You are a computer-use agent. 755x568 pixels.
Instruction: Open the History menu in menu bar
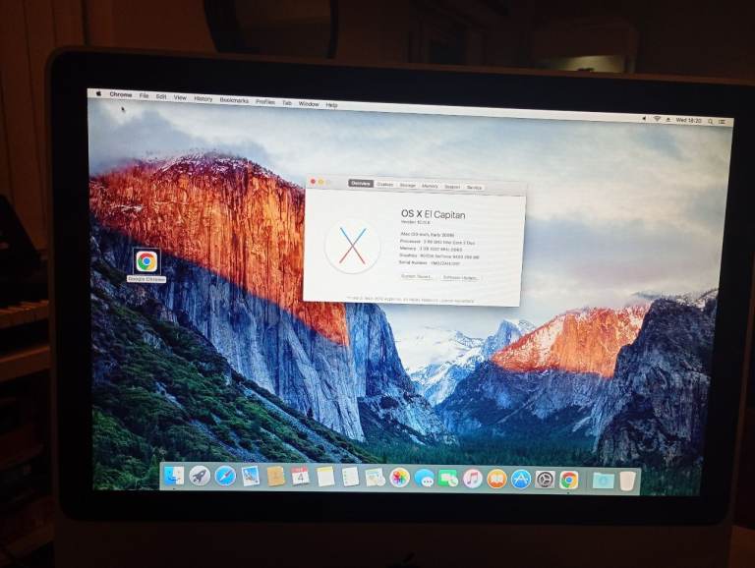click(203, 98)
